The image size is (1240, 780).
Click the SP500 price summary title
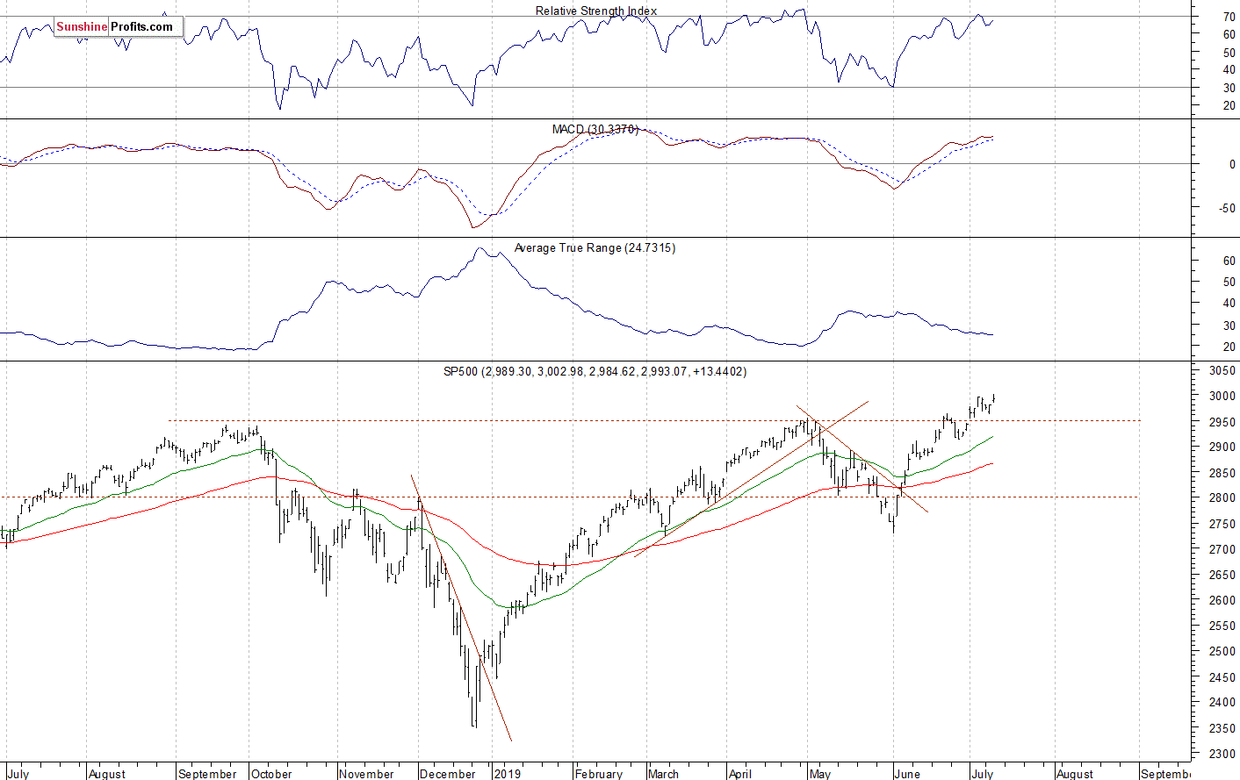pyautogui.click(x=595, y=371)
